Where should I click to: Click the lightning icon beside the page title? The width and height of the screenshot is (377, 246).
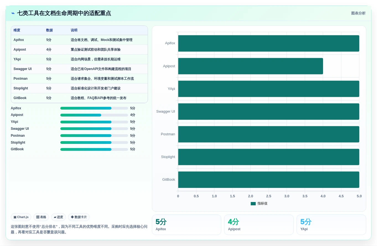[13, 13]
